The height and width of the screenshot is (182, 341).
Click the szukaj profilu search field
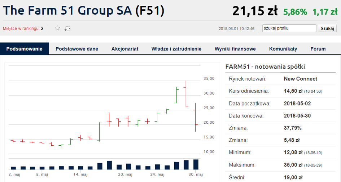click(289, 28)
